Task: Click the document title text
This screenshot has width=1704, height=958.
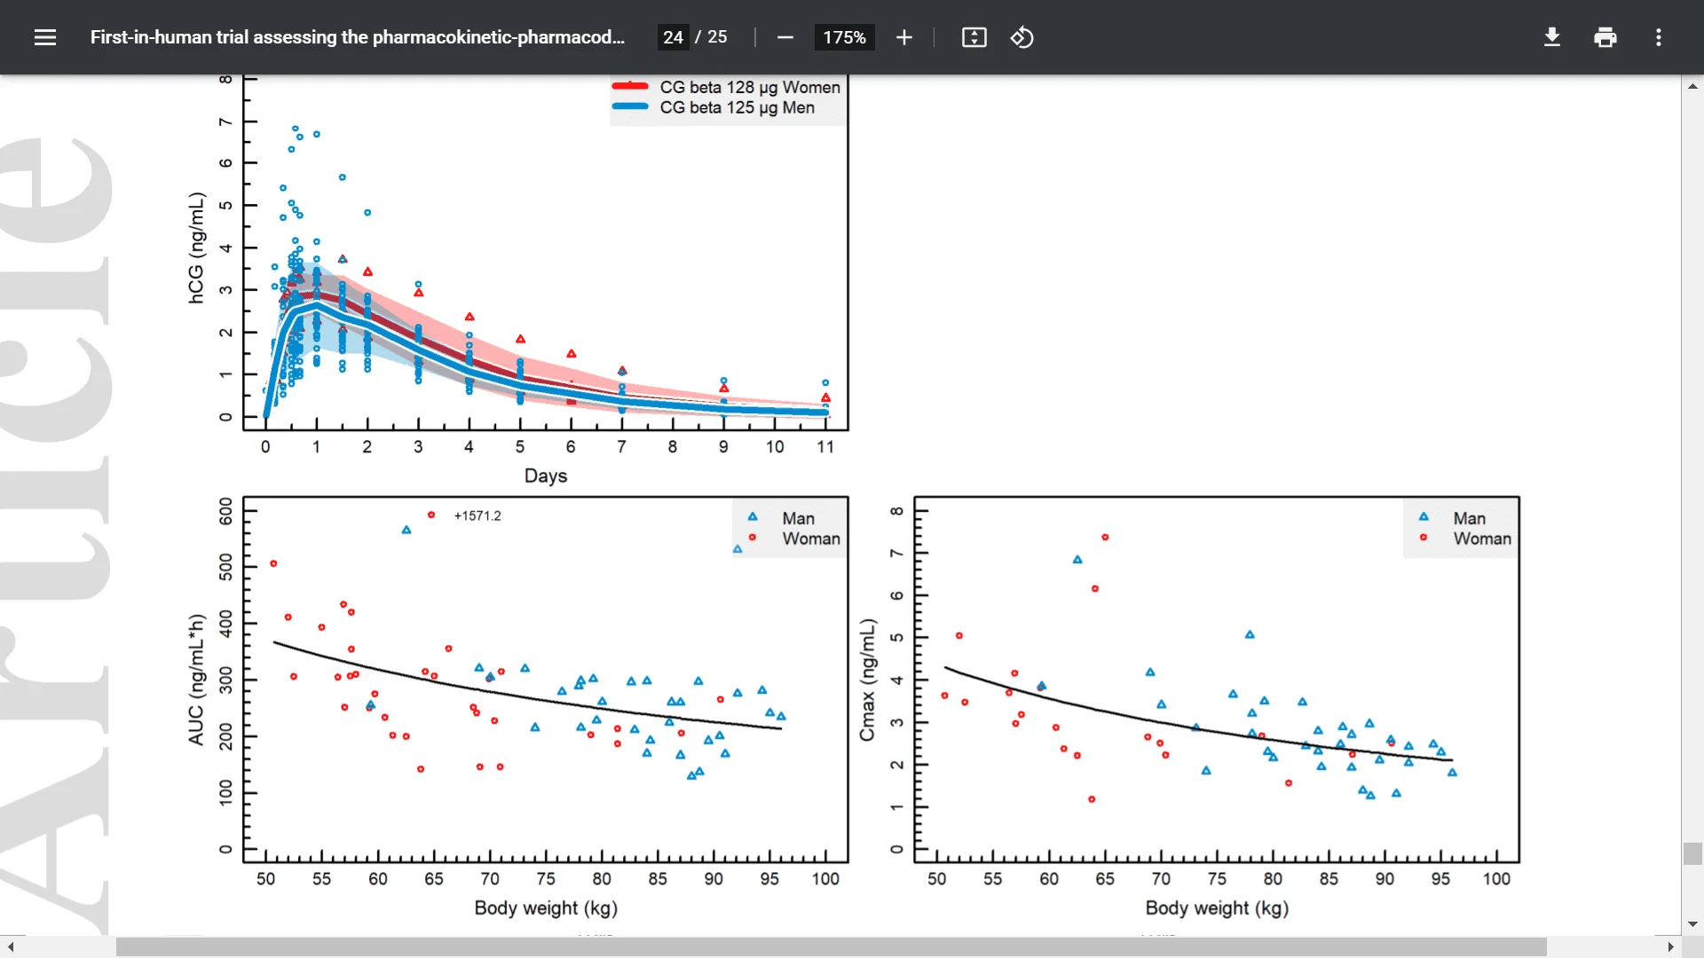Action: click(x=358, y=37)
